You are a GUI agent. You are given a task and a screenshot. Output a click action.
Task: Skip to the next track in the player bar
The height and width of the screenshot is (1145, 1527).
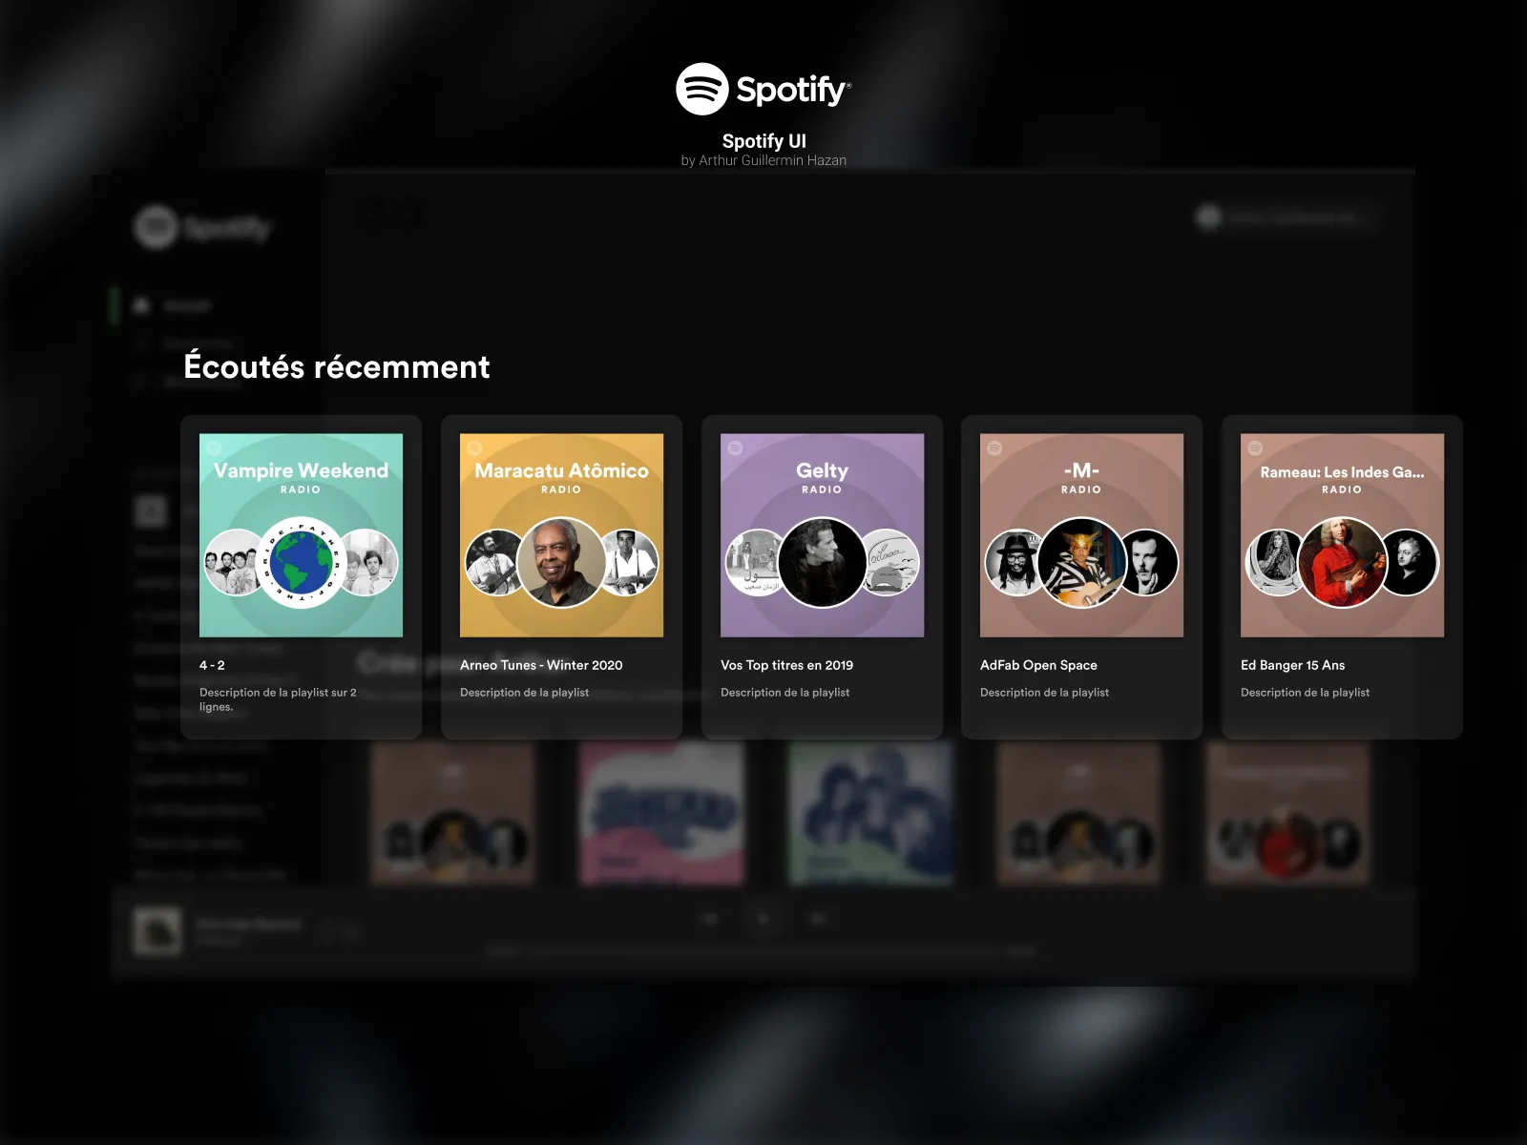pyautogui.click(x=816, y=918)
